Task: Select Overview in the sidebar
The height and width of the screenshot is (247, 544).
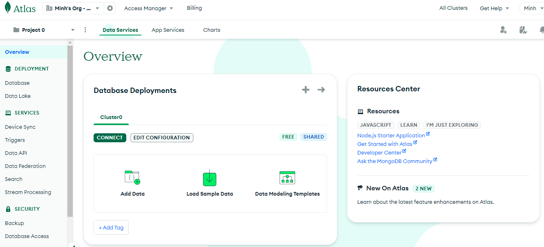Action: [33, 52]
